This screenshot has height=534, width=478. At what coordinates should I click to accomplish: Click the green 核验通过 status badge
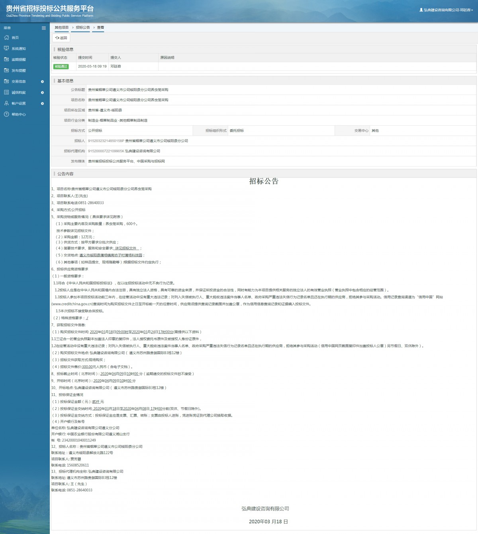coord(61,67)
